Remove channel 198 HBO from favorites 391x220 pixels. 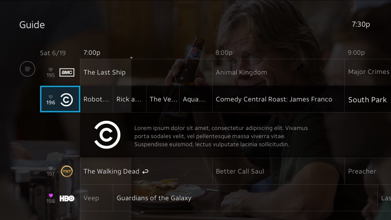coord(50,195)
